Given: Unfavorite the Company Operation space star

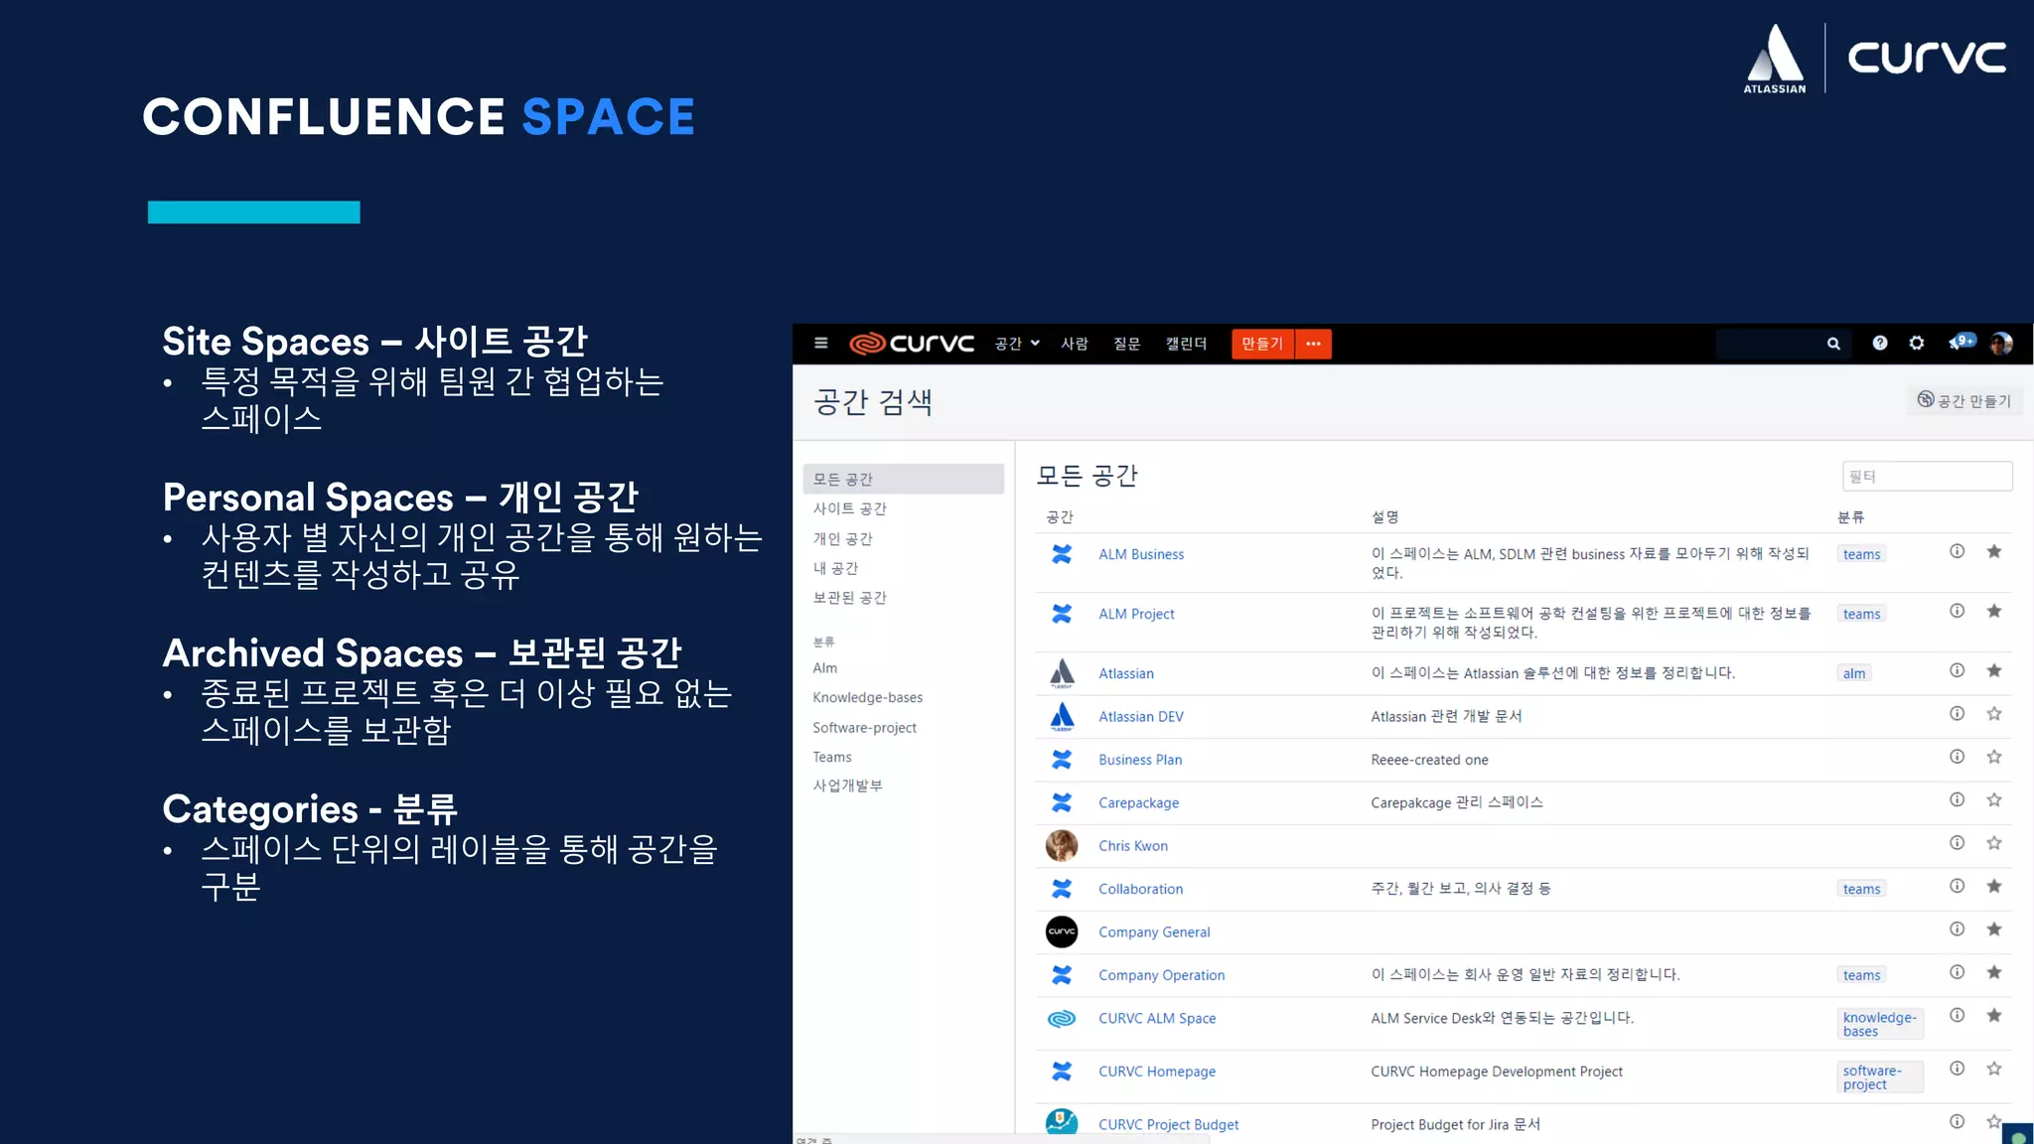Looking at the screenshot, I should click(x=1993, y=972).
